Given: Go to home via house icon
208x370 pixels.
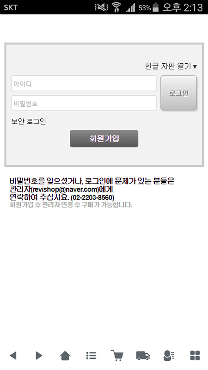Looking at the screenshot, I should (x=65, y=355).
